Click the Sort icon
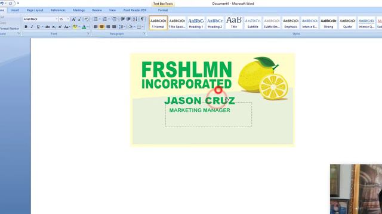The height and width of the screenshot is (214, 382). 135,19
